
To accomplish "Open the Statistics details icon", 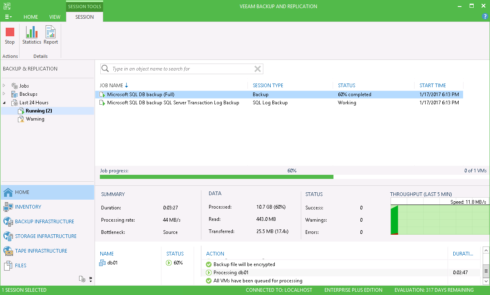I will [x=32, y=33].
